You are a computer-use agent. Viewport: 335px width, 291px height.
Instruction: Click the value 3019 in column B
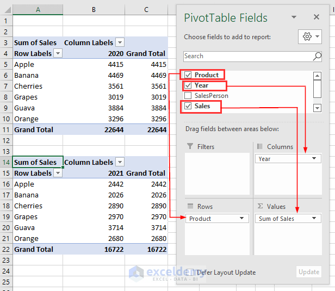pyautogui.click(x=94, y=97)
